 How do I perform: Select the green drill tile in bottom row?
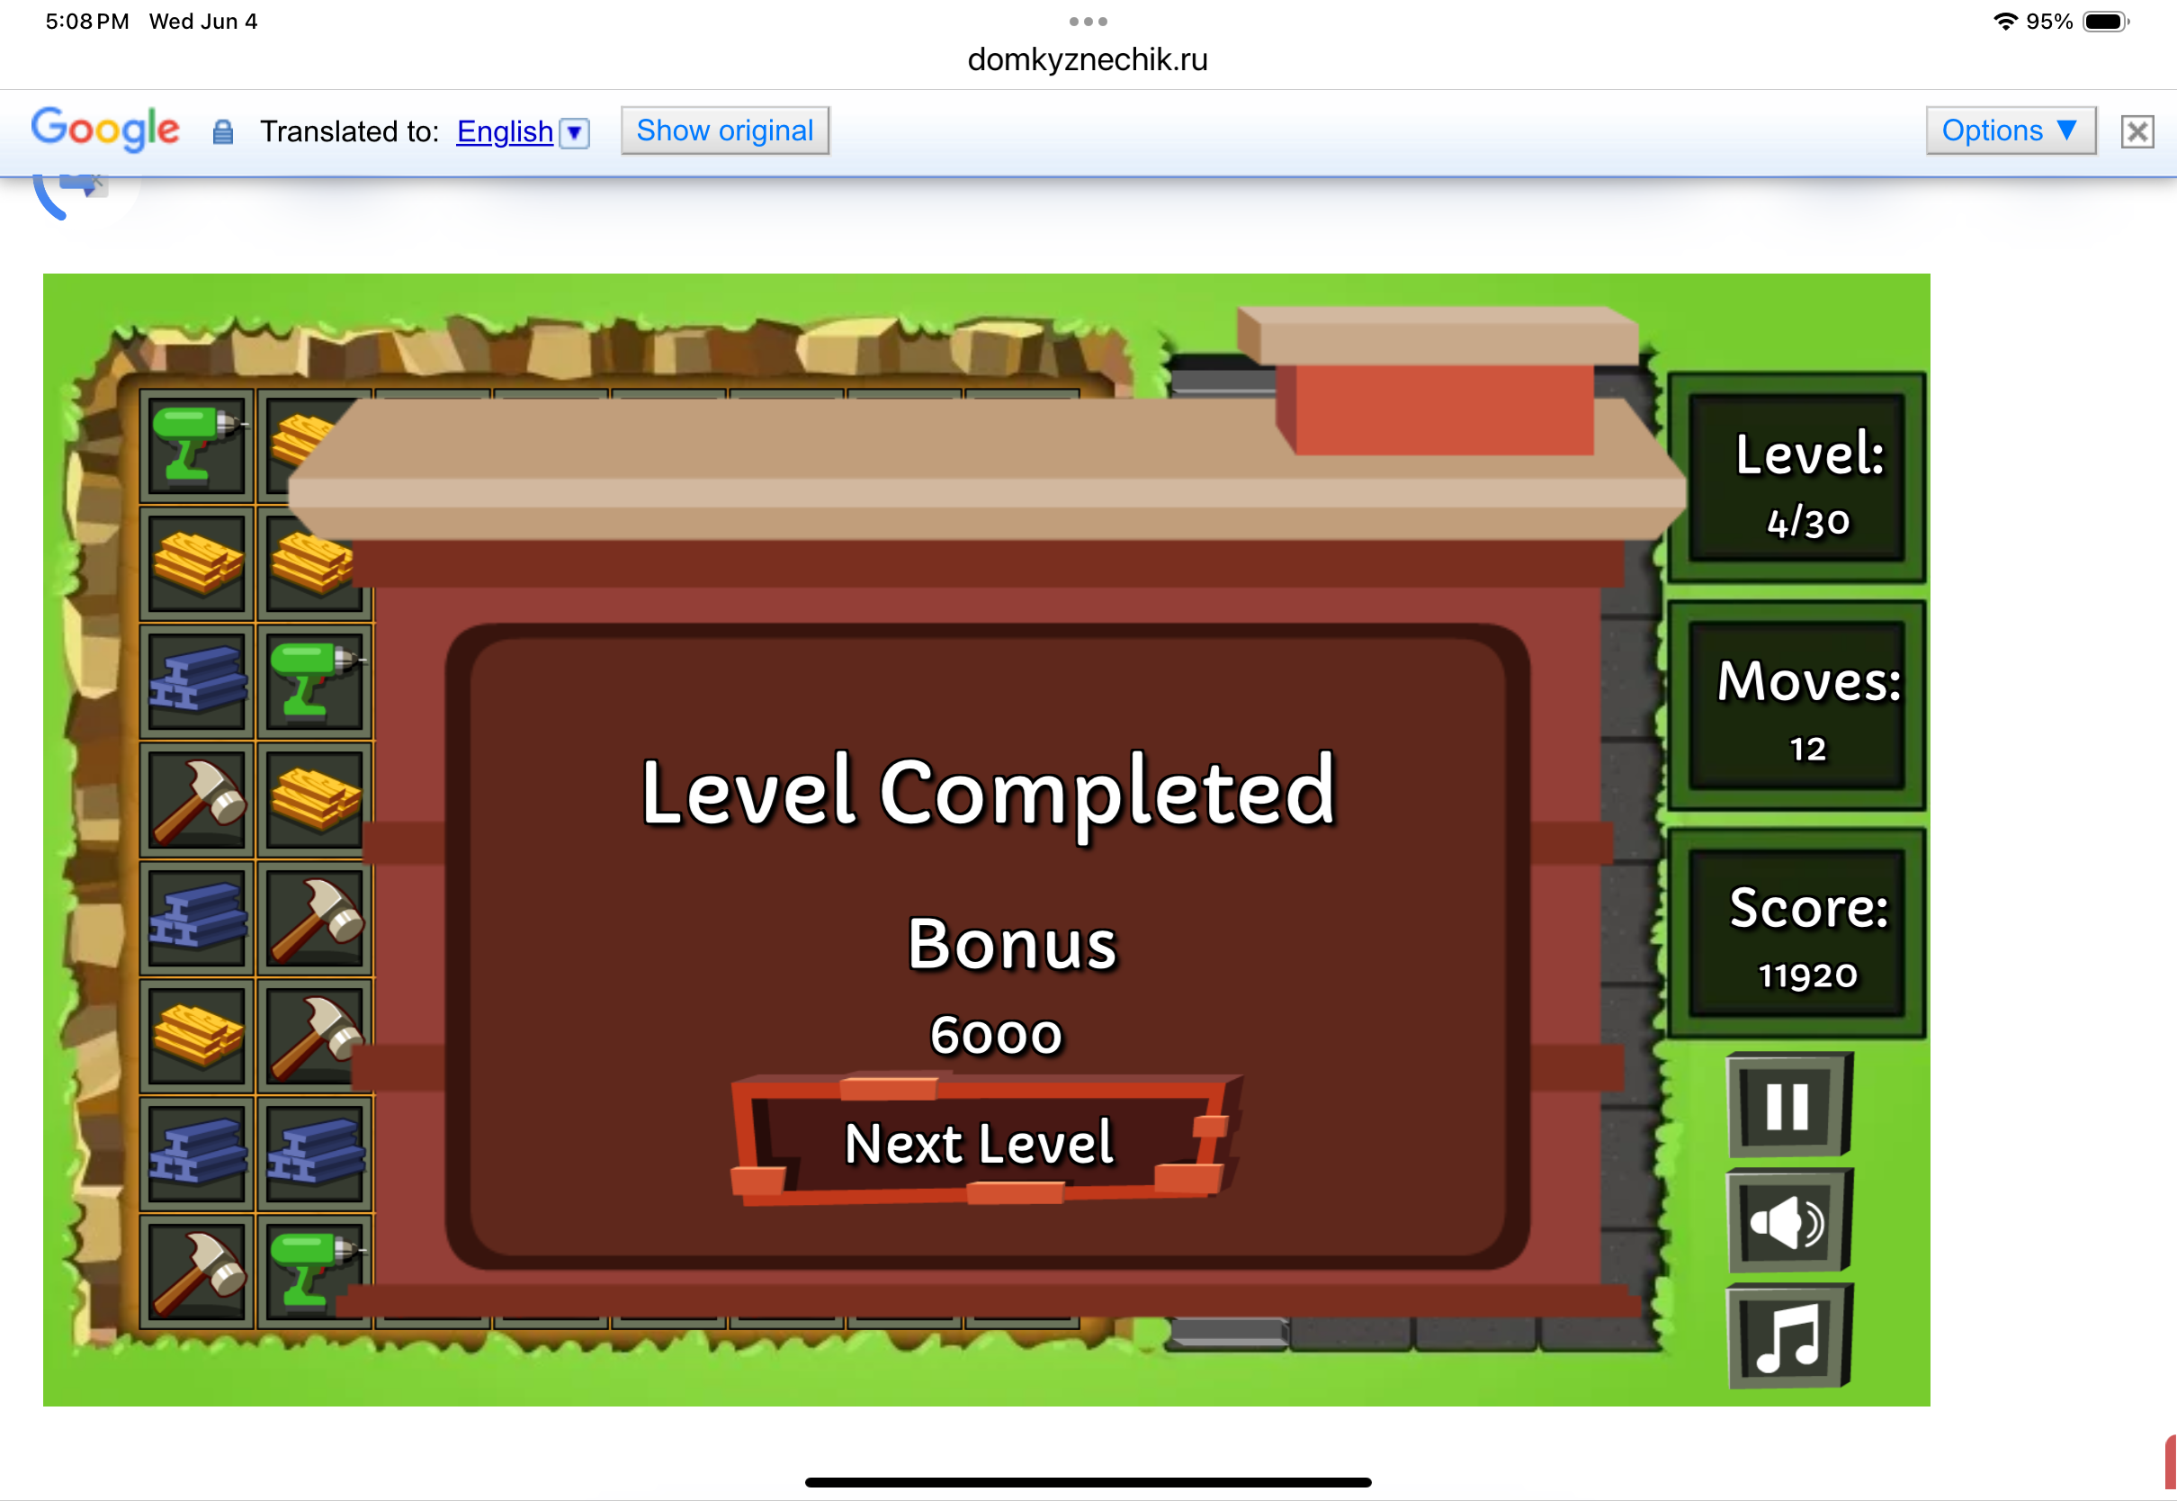point(315,1272)
